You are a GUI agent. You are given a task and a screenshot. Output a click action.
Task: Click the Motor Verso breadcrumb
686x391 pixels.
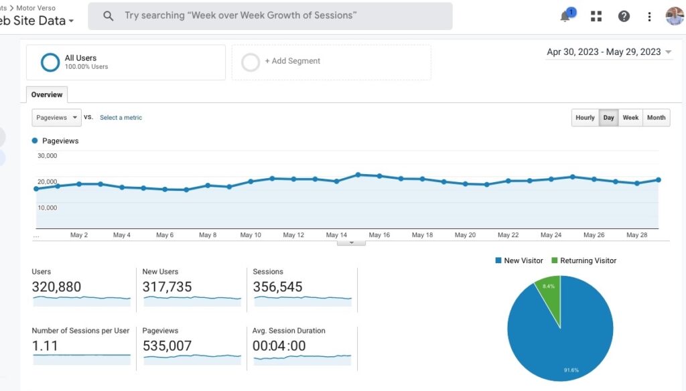36,8
